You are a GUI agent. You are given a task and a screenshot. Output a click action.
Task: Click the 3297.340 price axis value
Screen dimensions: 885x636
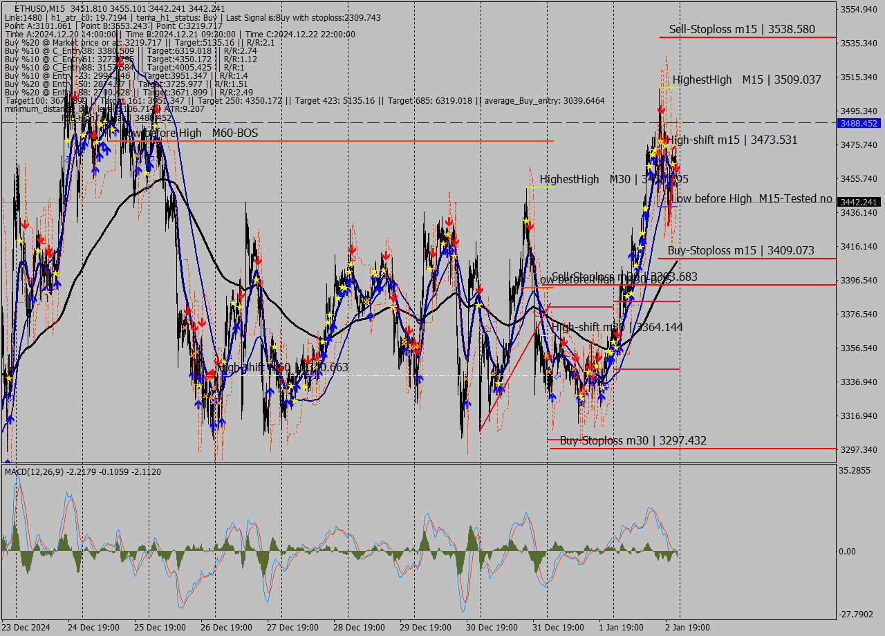tap(857, 450)
